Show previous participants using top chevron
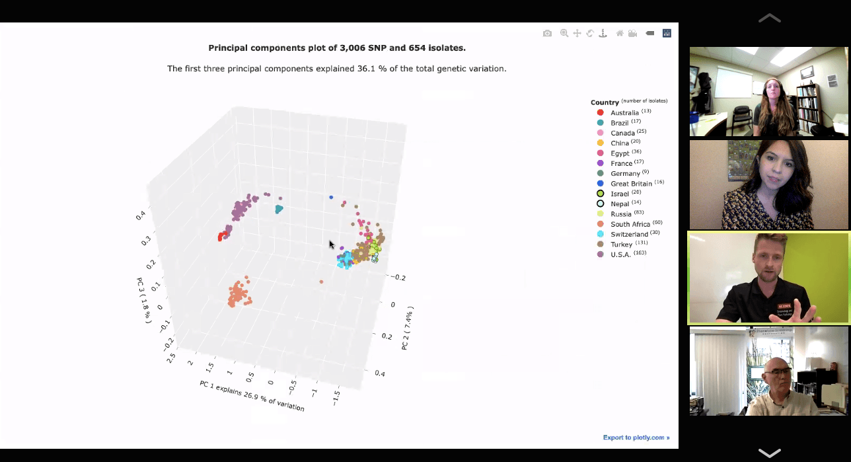 [770, 18]
